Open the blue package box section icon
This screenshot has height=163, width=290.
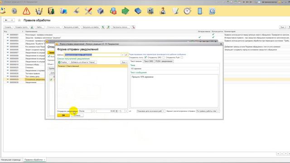(101, 11)
